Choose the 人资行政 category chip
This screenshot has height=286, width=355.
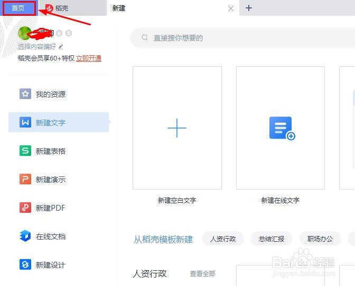click(223, 239)
